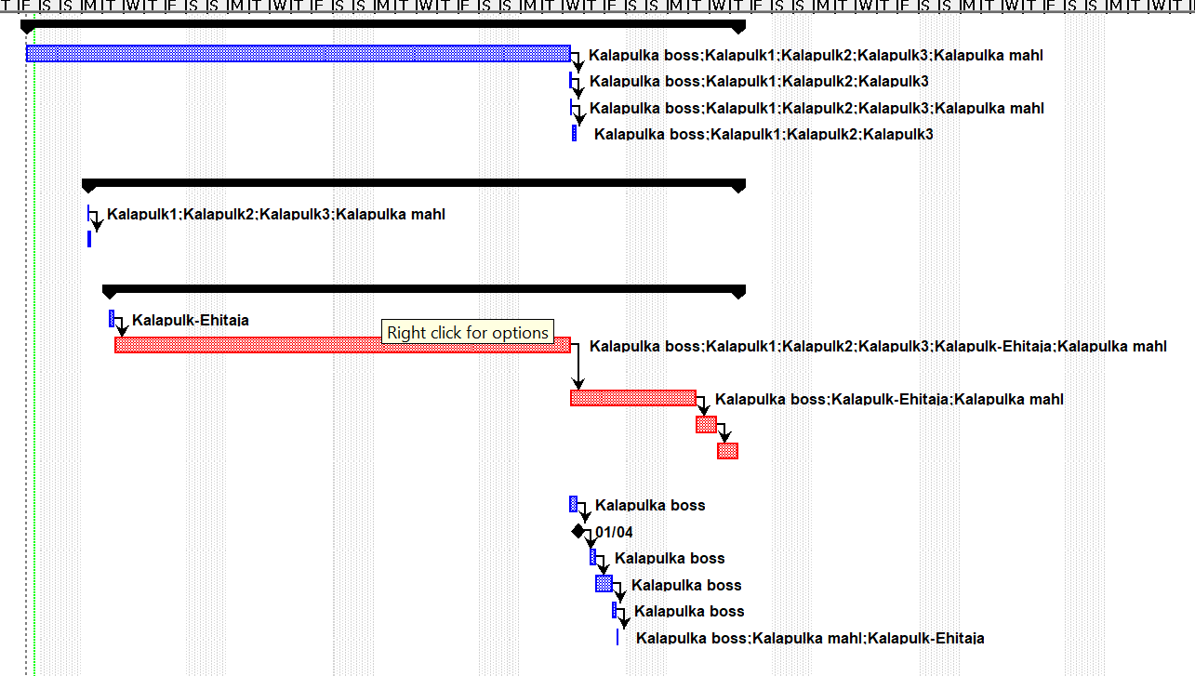Select the small blue bar labeled Kalapulk-Ehitaja
1195x676 pixels.
click(112, 319)
